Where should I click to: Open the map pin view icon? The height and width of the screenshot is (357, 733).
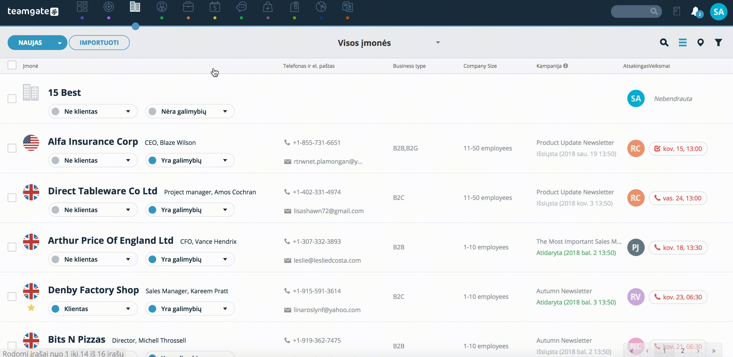[x=701, y=43]
